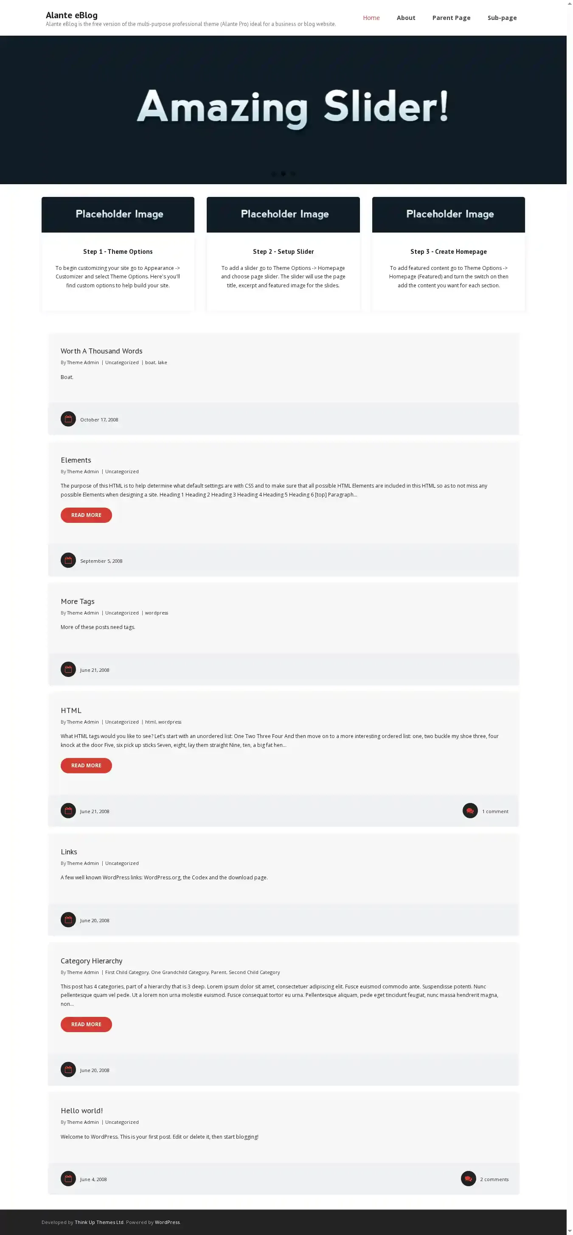The height and width of the screenshot is (1235, 573).
Task: Click comment bubble icon next to 2 comments
Action: [469, 1179]
